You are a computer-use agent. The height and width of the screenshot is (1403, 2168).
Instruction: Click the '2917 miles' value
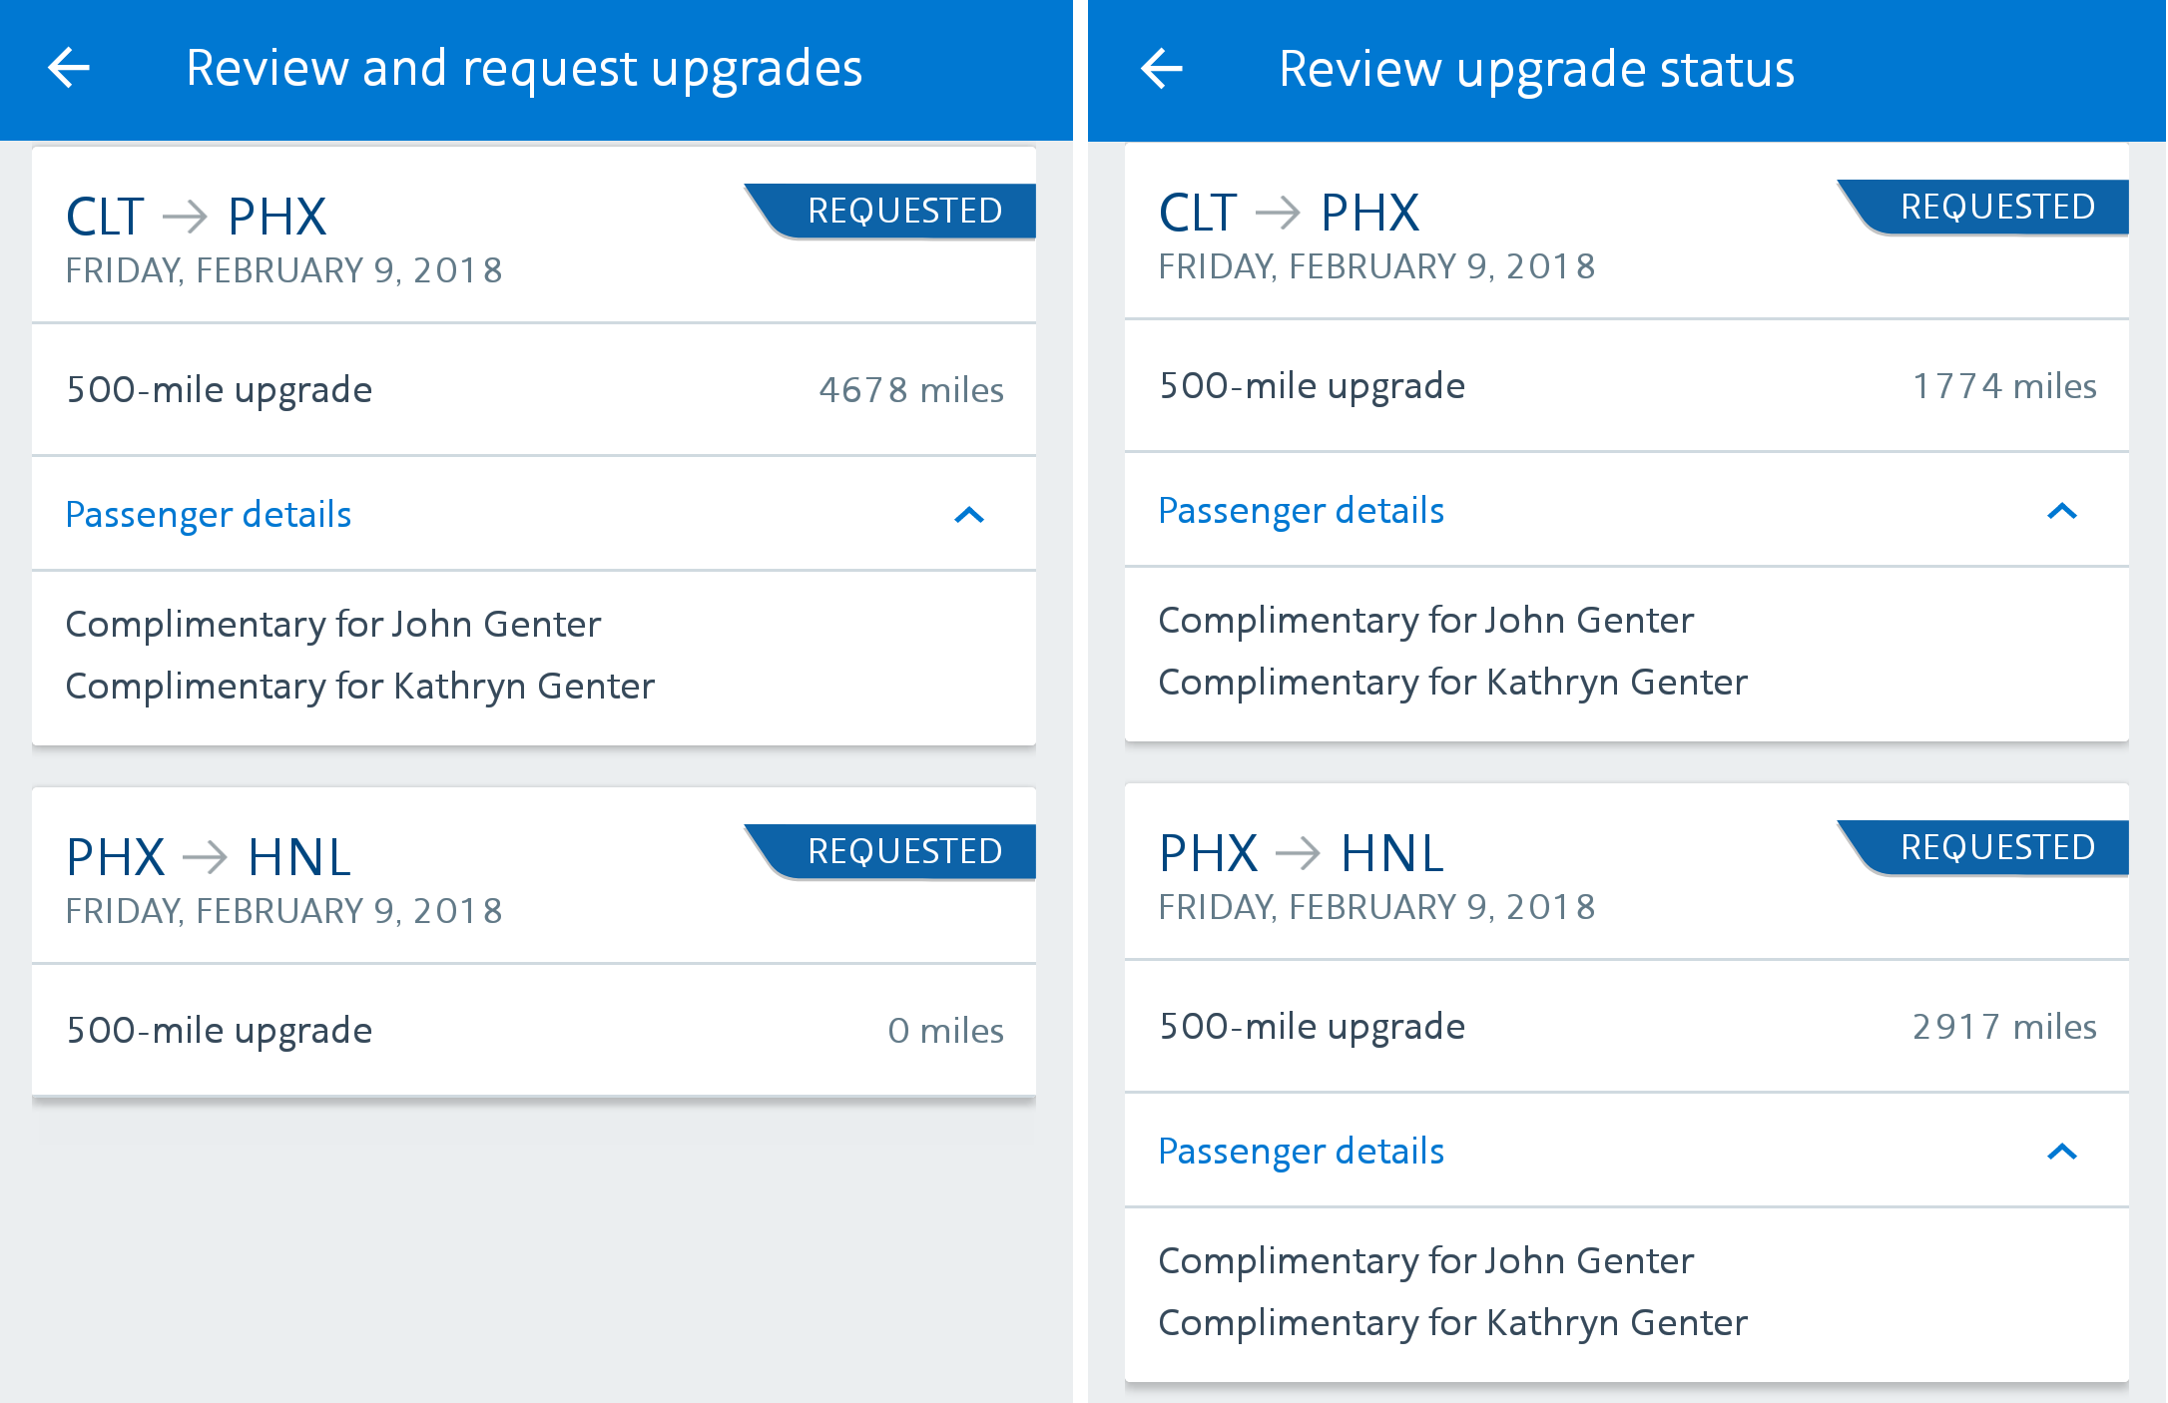2004,1027
